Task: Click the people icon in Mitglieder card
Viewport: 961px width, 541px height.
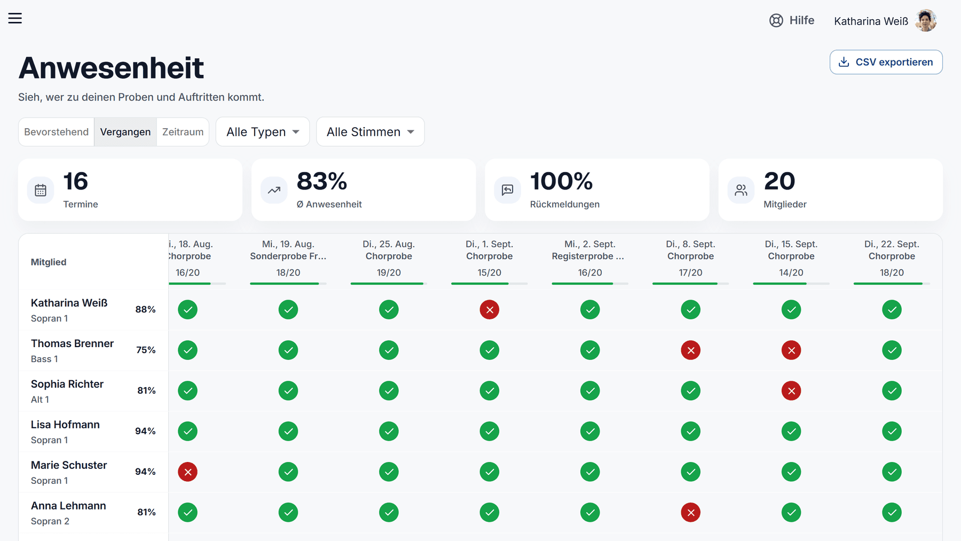Action: 741,190
